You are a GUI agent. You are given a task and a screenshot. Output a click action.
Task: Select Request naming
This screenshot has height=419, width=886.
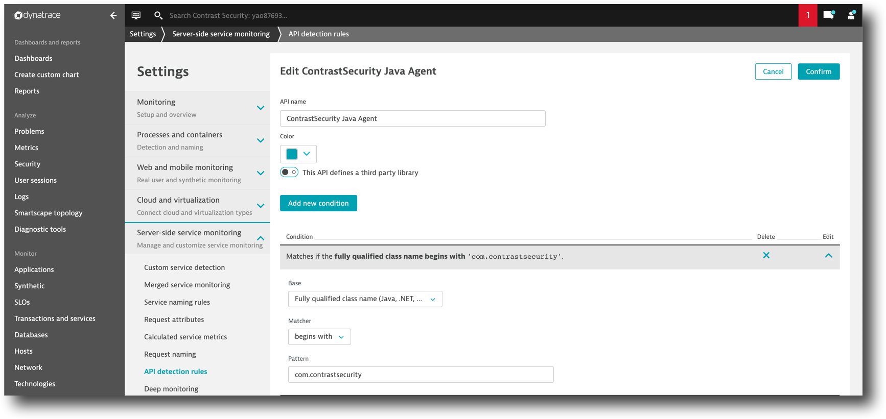click(x=170, y=354)
